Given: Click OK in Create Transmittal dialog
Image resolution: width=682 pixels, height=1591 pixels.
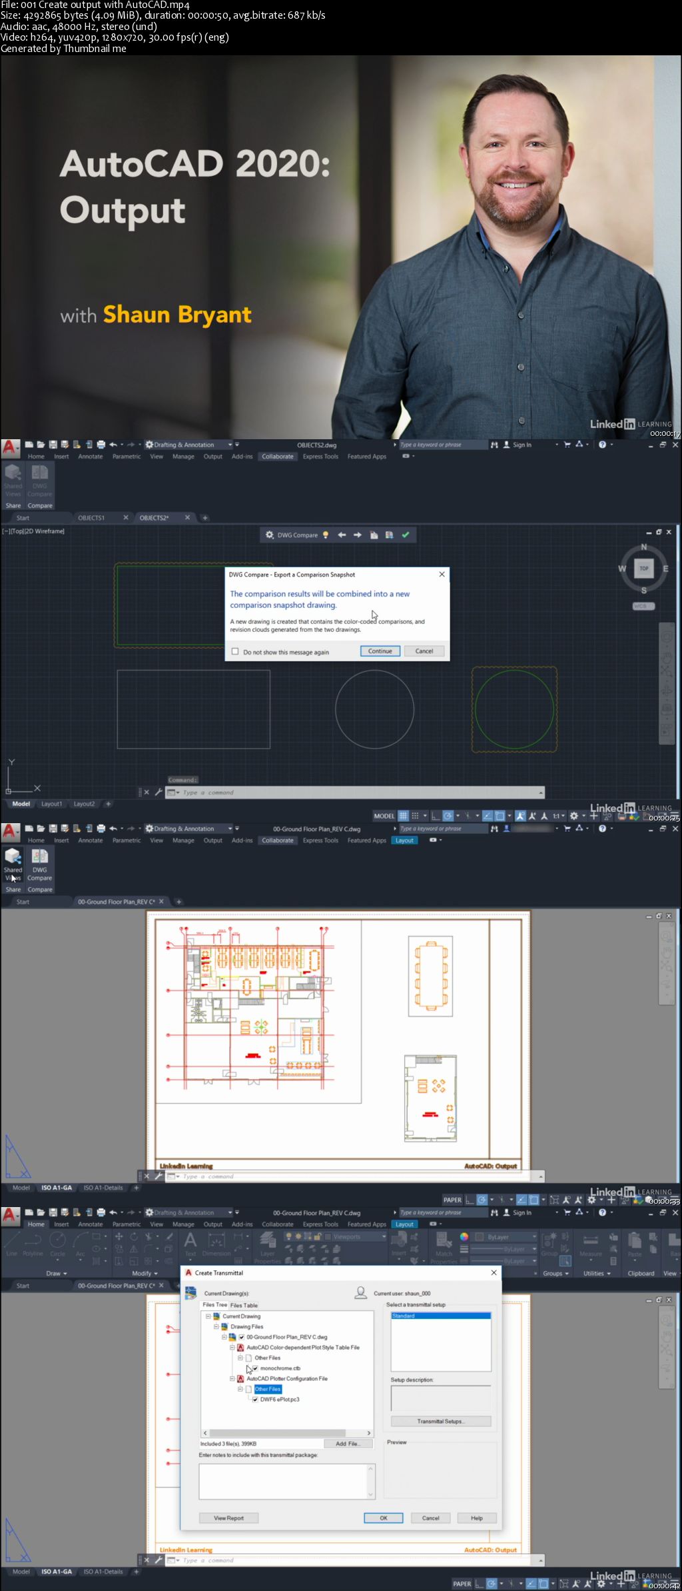Looking at the screenshot, I should (x=384, y=1518).
